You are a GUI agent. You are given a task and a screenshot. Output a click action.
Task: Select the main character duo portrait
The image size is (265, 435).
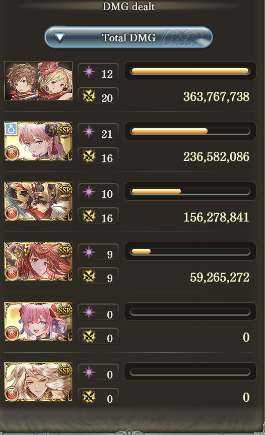(38, 81)
